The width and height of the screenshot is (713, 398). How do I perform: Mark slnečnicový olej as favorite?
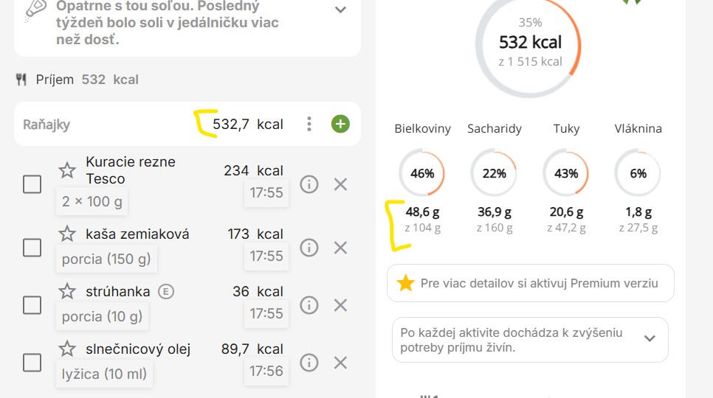67,349
